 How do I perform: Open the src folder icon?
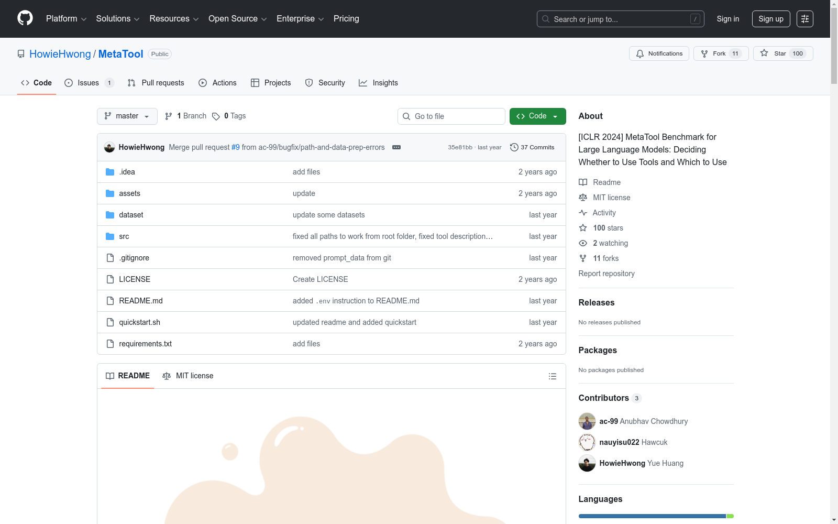[x=110, y=236]
